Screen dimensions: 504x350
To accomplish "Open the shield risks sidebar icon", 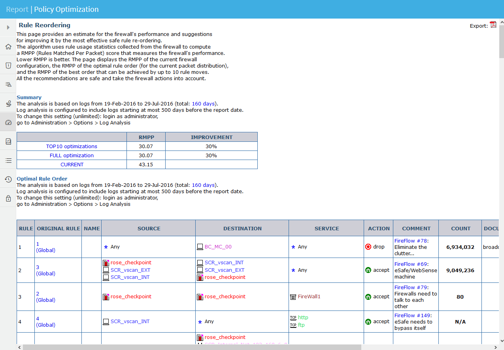I will point(8,66).
